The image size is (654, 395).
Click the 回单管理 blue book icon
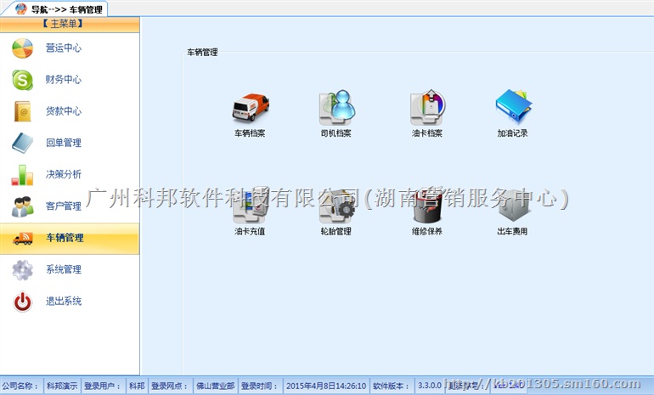pos(23,143)
